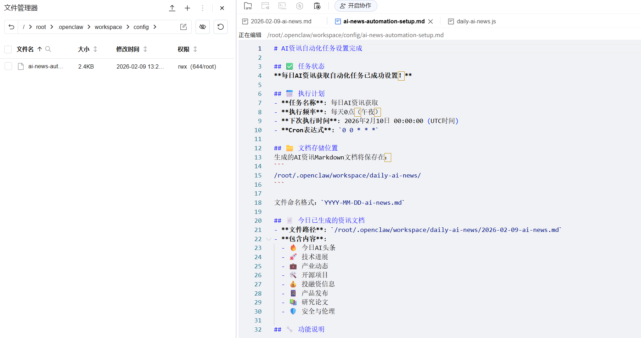The image size is (641, 338).
Task: Open the SFTP connection panel
Action: [248, 6]
